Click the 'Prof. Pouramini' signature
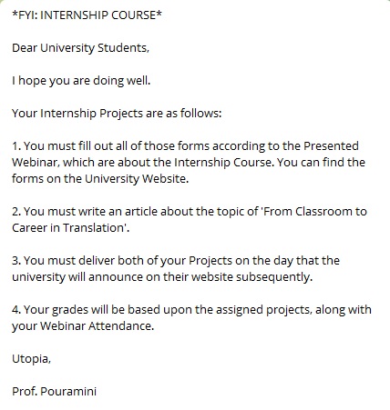Screen dimensions: 390x410 [x=54, y=391]
